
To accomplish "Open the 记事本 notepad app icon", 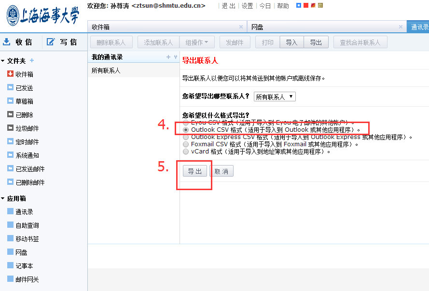I will (x=10, y=265).
